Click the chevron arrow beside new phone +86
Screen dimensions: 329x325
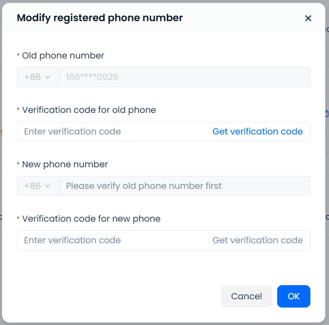[47, 186]
